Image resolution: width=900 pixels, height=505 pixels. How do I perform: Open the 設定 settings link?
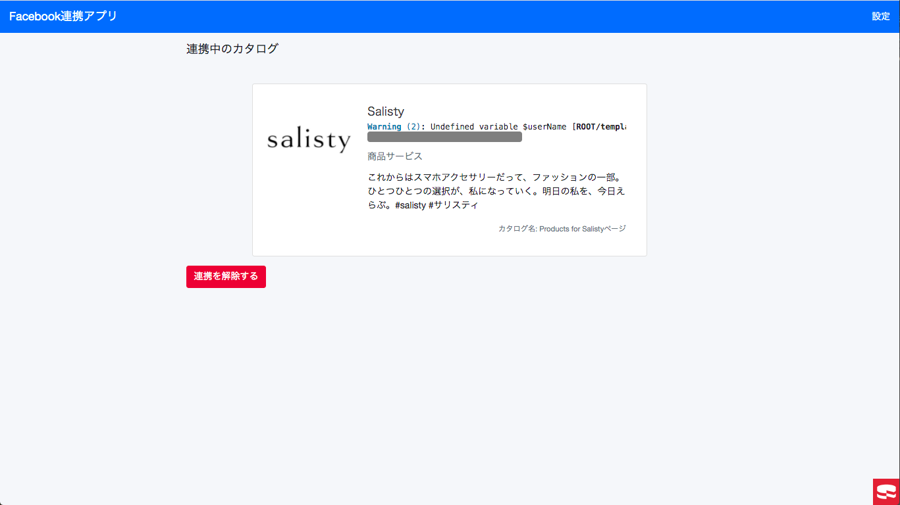(x=880, y=16)
